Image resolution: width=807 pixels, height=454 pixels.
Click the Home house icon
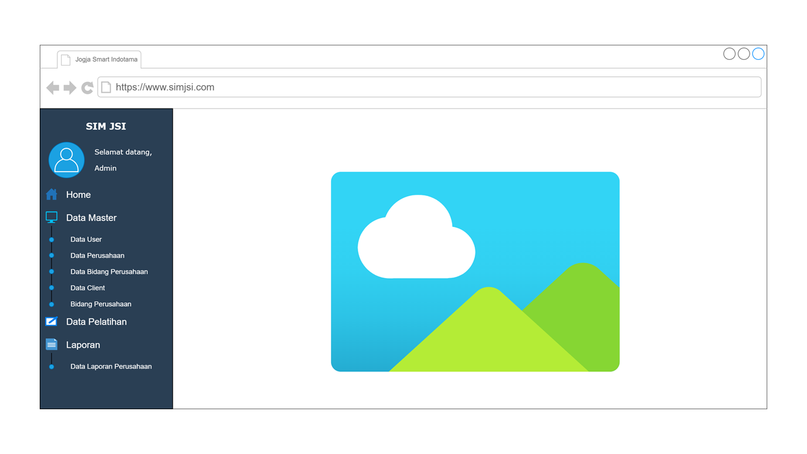52,194
